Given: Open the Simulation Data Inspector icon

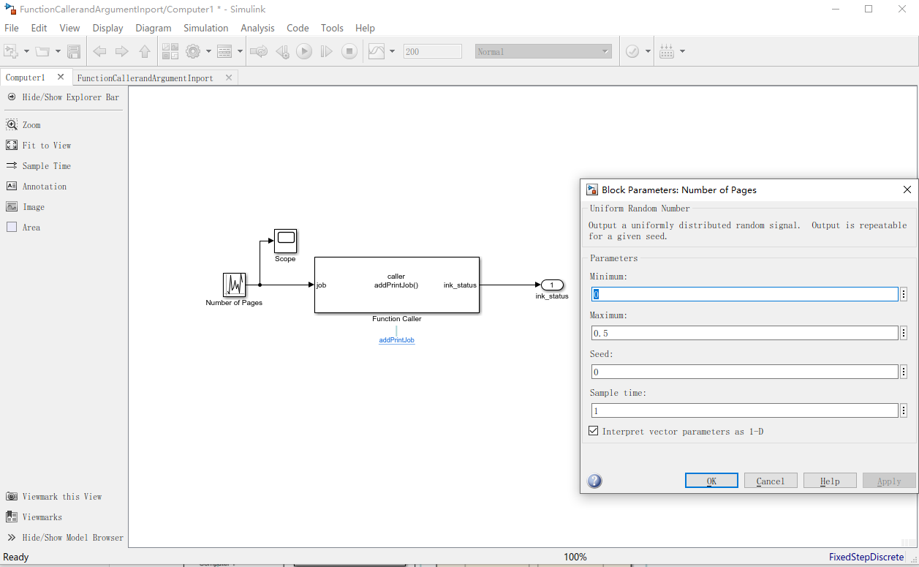Looking at the screenshot, I should tap(377, 51).
